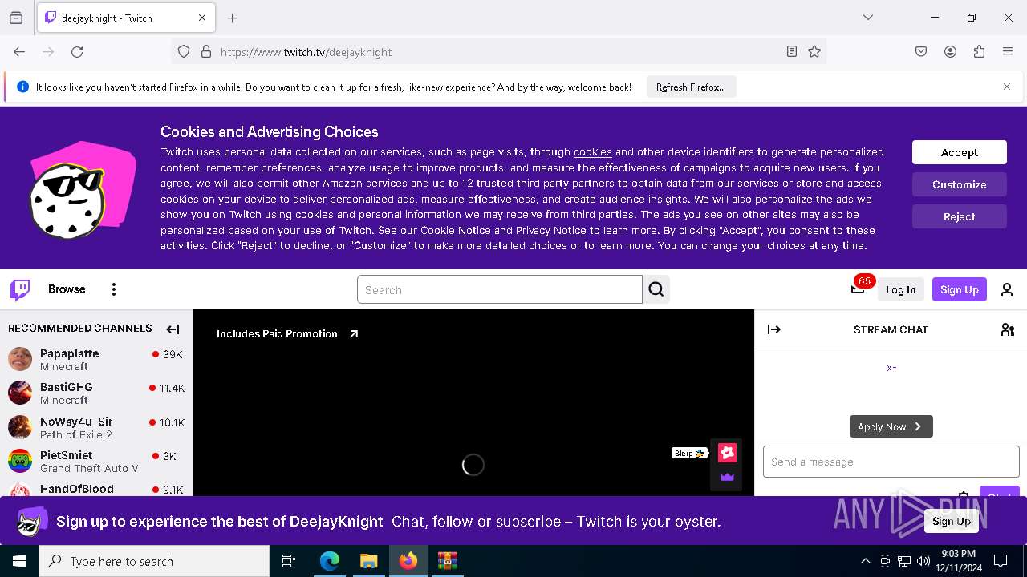Click the purple crown extension icon
The height and width of the screenshot is (577, 1027).
coord(727,477)
